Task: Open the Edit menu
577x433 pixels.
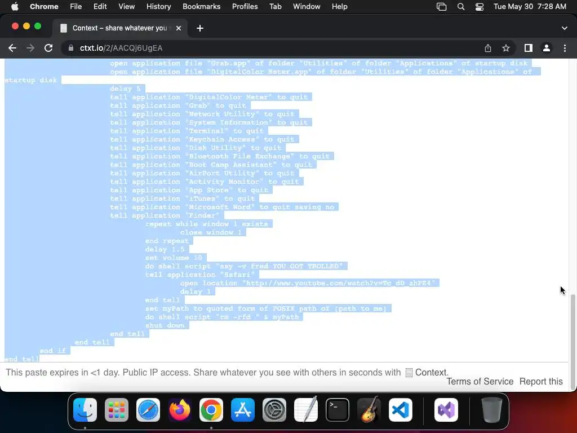Action: pyautogui.click(x=100, y=6)
